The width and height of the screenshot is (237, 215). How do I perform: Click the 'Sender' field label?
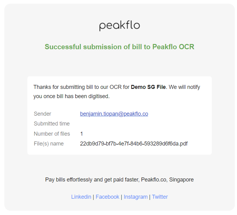(42, 114)
